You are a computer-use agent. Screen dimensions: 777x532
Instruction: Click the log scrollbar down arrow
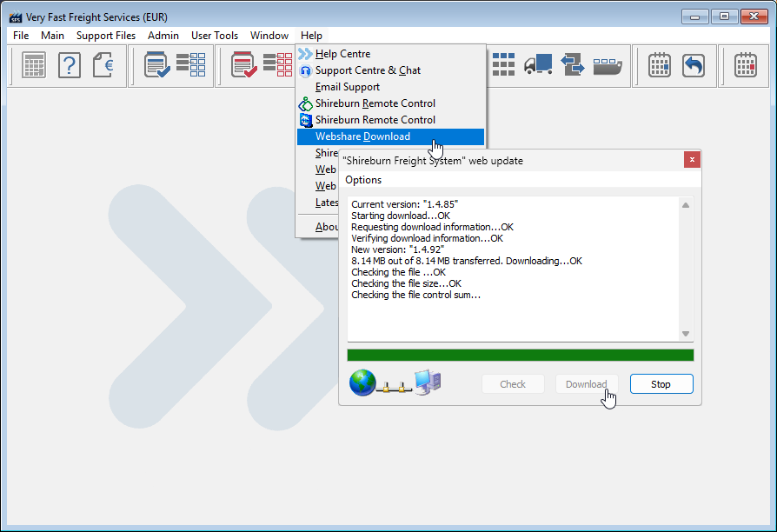pyautogui.click(x=686, y=334)
